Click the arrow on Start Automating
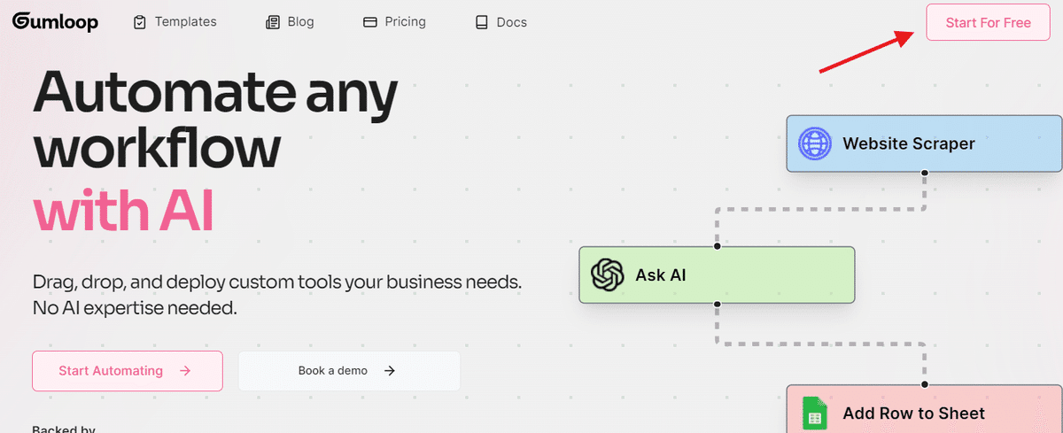Screen dimensions: 1063x433 coord(185,371)
